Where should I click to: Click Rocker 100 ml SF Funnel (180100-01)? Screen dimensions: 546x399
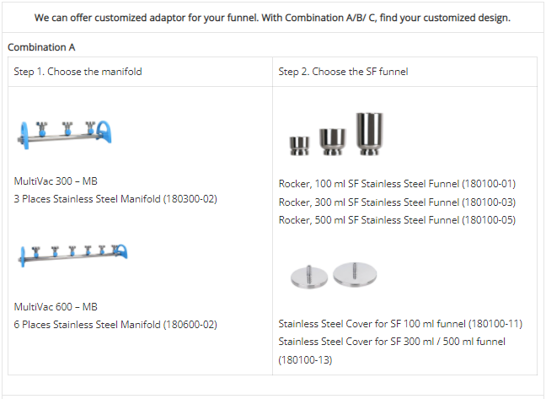pyautogui.click(x=397, y=184)
